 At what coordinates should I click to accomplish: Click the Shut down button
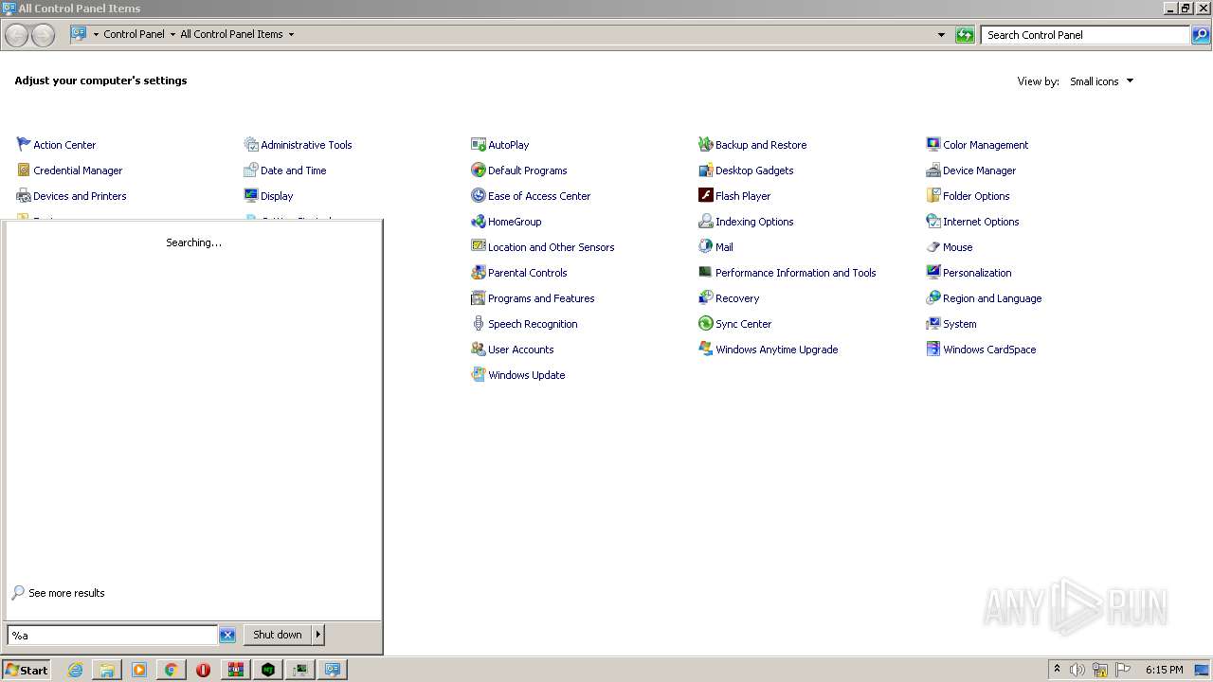tap(278, 635)
